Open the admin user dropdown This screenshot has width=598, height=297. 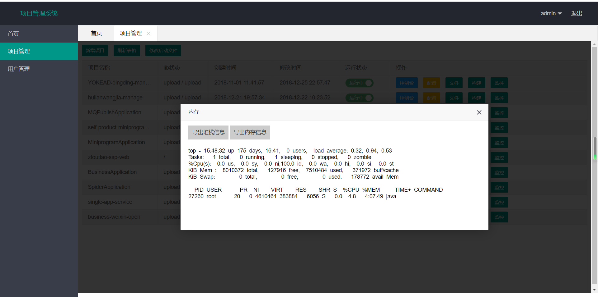(551, 13)
